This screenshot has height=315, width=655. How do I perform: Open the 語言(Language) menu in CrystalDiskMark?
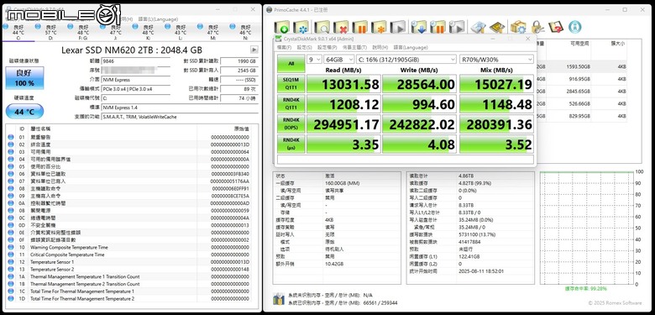point(410,48)
